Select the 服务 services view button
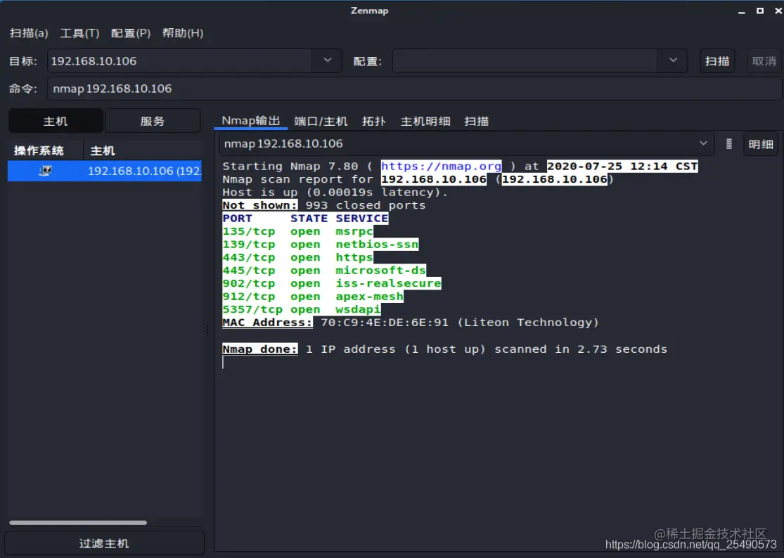Viewport: 784px width, 558px height. (153, 121)
